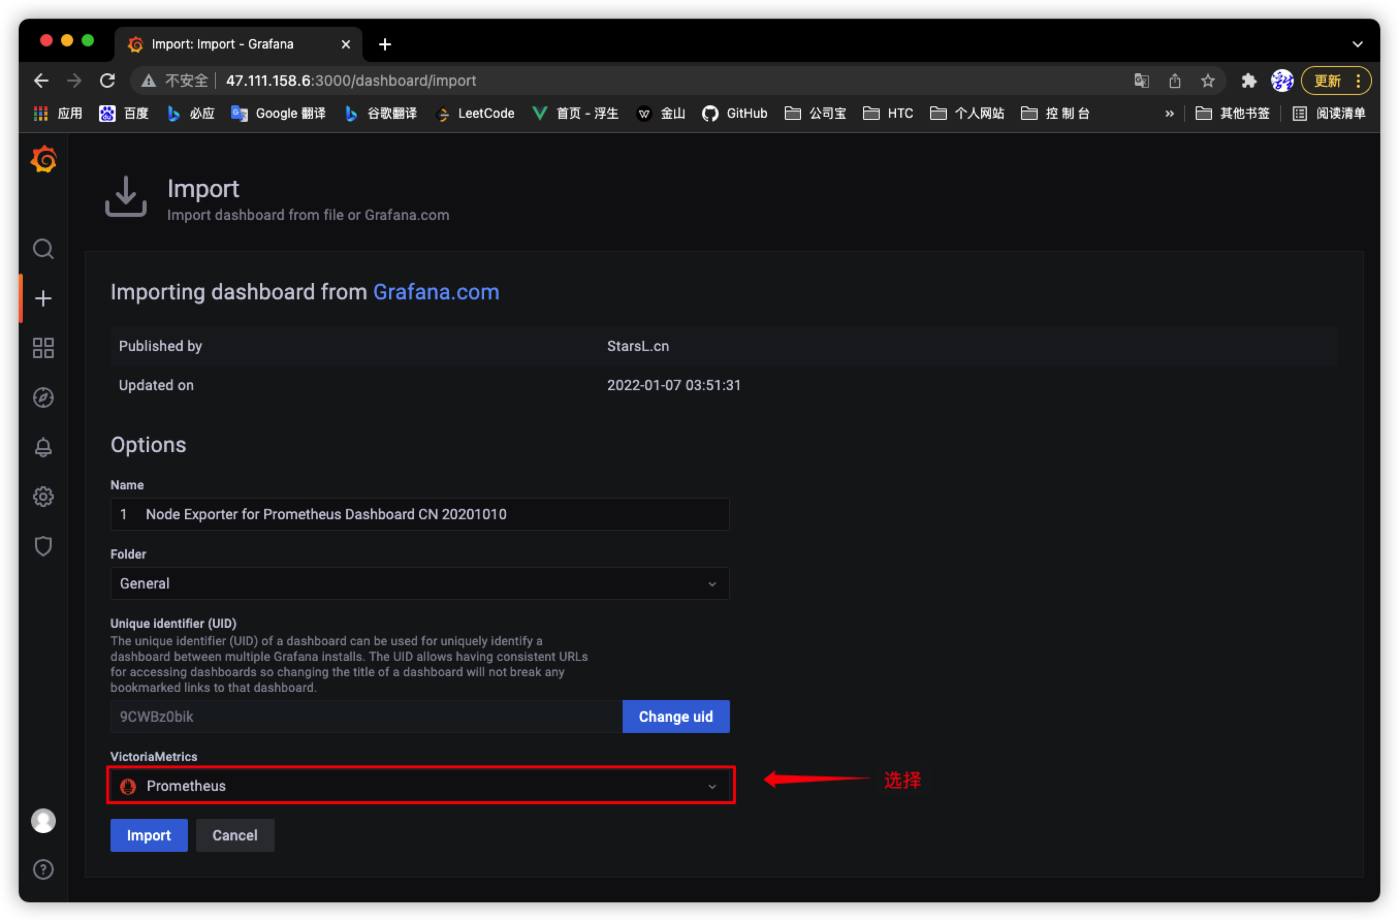Screen dimensions: 1399x921
Task: Open the Alerting bell sidebar icon
Action: [43, 447]
